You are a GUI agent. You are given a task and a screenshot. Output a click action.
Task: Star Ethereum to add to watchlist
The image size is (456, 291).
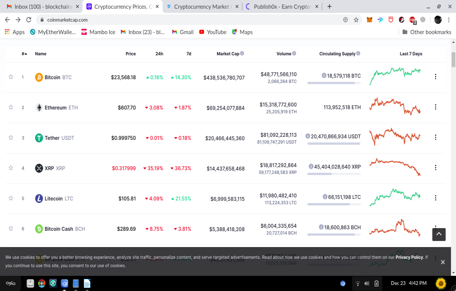[x=11, y=107]
